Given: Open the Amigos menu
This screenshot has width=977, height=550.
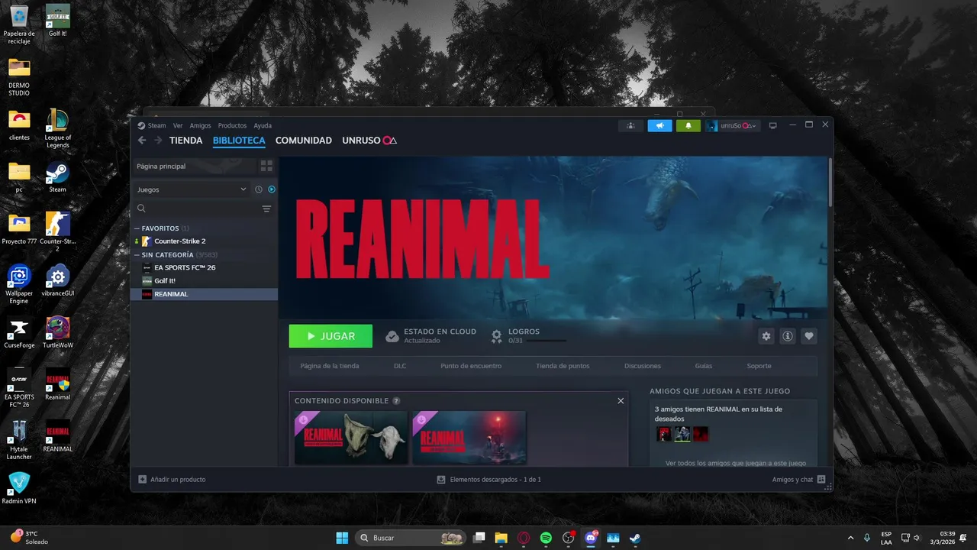Looking at the screenshot, I should [200, 126].
